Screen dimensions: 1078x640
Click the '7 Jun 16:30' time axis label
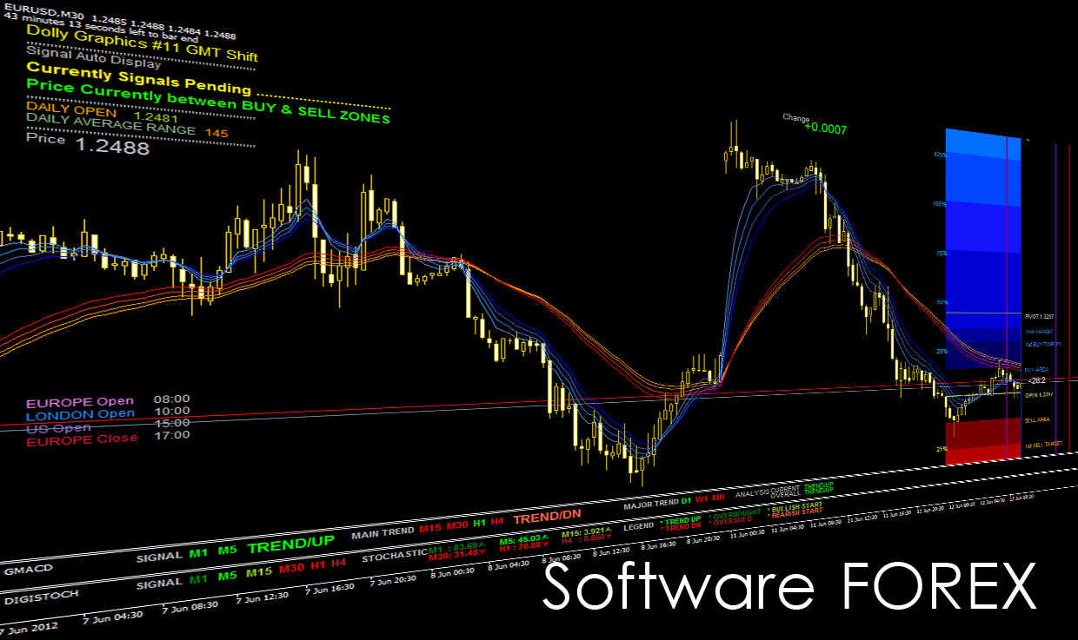click(329, 590)
